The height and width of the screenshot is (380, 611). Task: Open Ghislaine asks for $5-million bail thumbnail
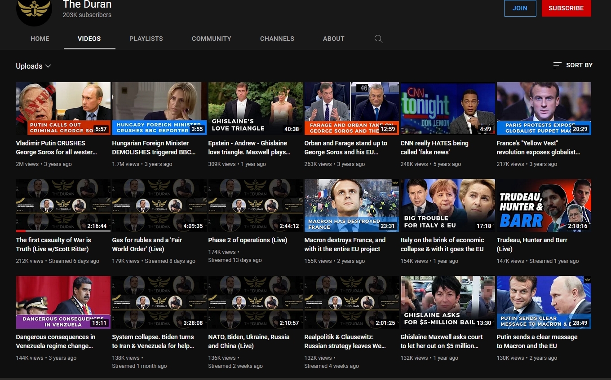pyautogui.click(x=448, y=302)
